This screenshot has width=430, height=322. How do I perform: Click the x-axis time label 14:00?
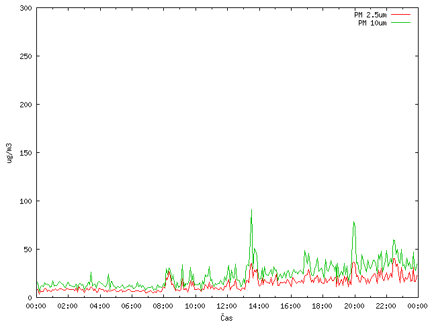259,306
